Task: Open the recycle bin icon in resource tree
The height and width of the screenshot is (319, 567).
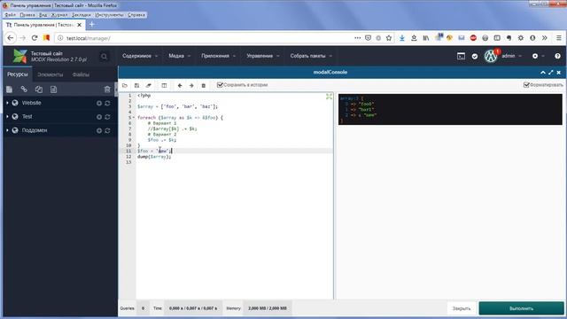Action: pos(107,89)
